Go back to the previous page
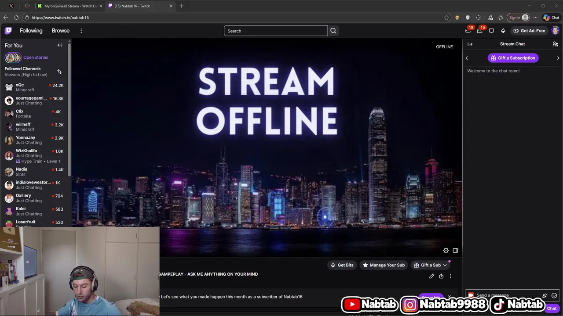The width and height of the screenshot is (563, 316). coord(5,18)
